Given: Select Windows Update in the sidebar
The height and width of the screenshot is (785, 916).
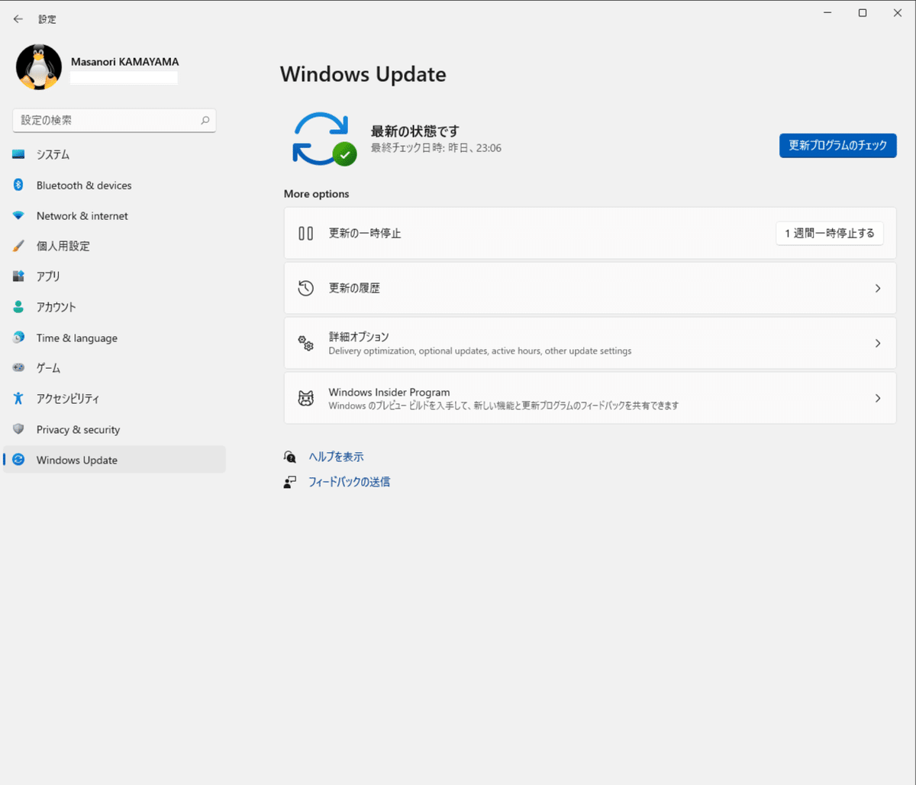Looking at the screenshot, I should tap(114, 460).
